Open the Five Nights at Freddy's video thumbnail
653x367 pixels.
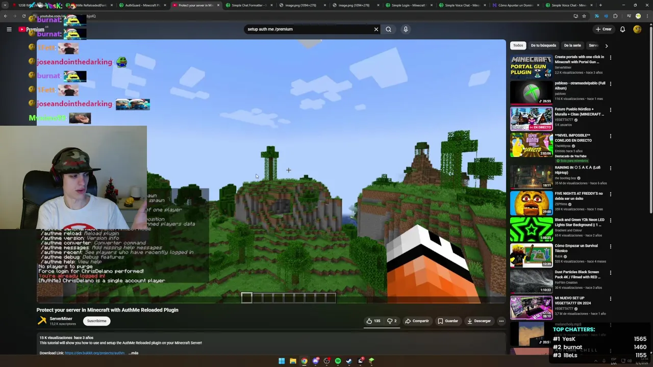pyautogui.click(x=531, y=203)
